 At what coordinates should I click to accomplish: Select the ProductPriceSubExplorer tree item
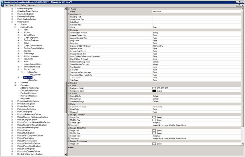click(27, 141)
